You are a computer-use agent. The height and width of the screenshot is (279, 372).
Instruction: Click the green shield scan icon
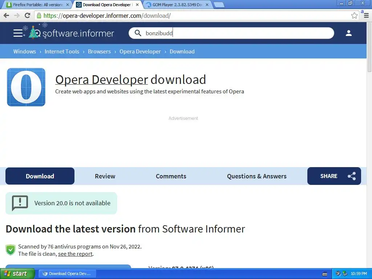(11, 250)
